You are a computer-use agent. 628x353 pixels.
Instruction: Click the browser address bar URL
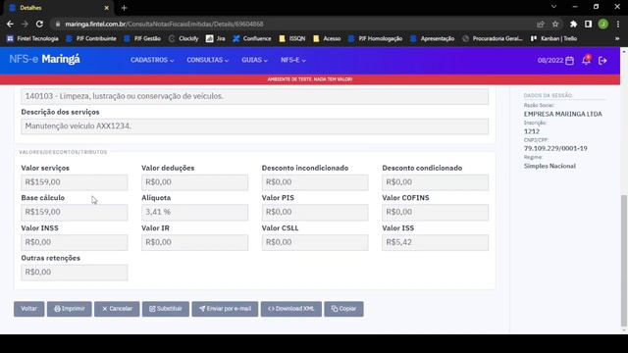(164, 24)
